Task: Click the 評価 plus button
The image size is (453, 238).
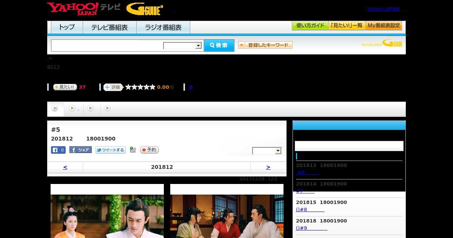Action: (113, 87)
